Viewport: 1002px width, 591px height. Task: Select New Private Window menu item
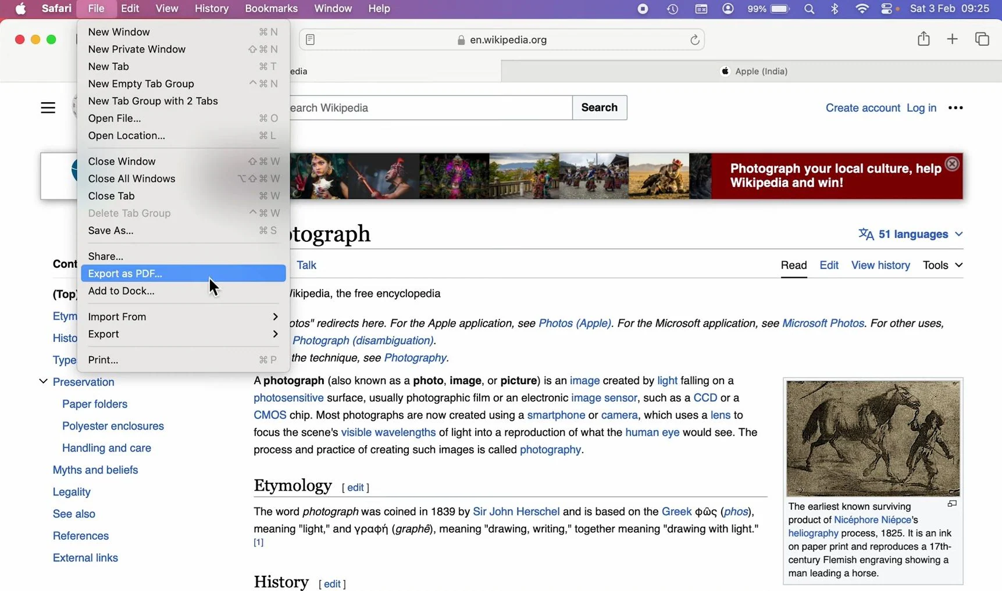(x=183, y=49)
